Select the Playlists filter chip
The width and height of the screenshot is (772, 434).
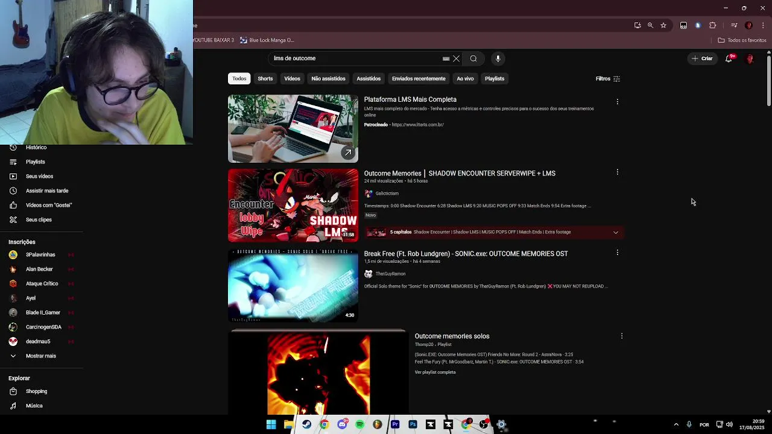[x=495, y=78]
